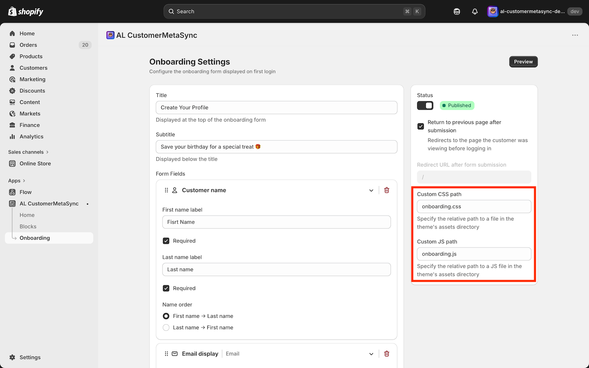Expand the Email display section

click(371, 354)
